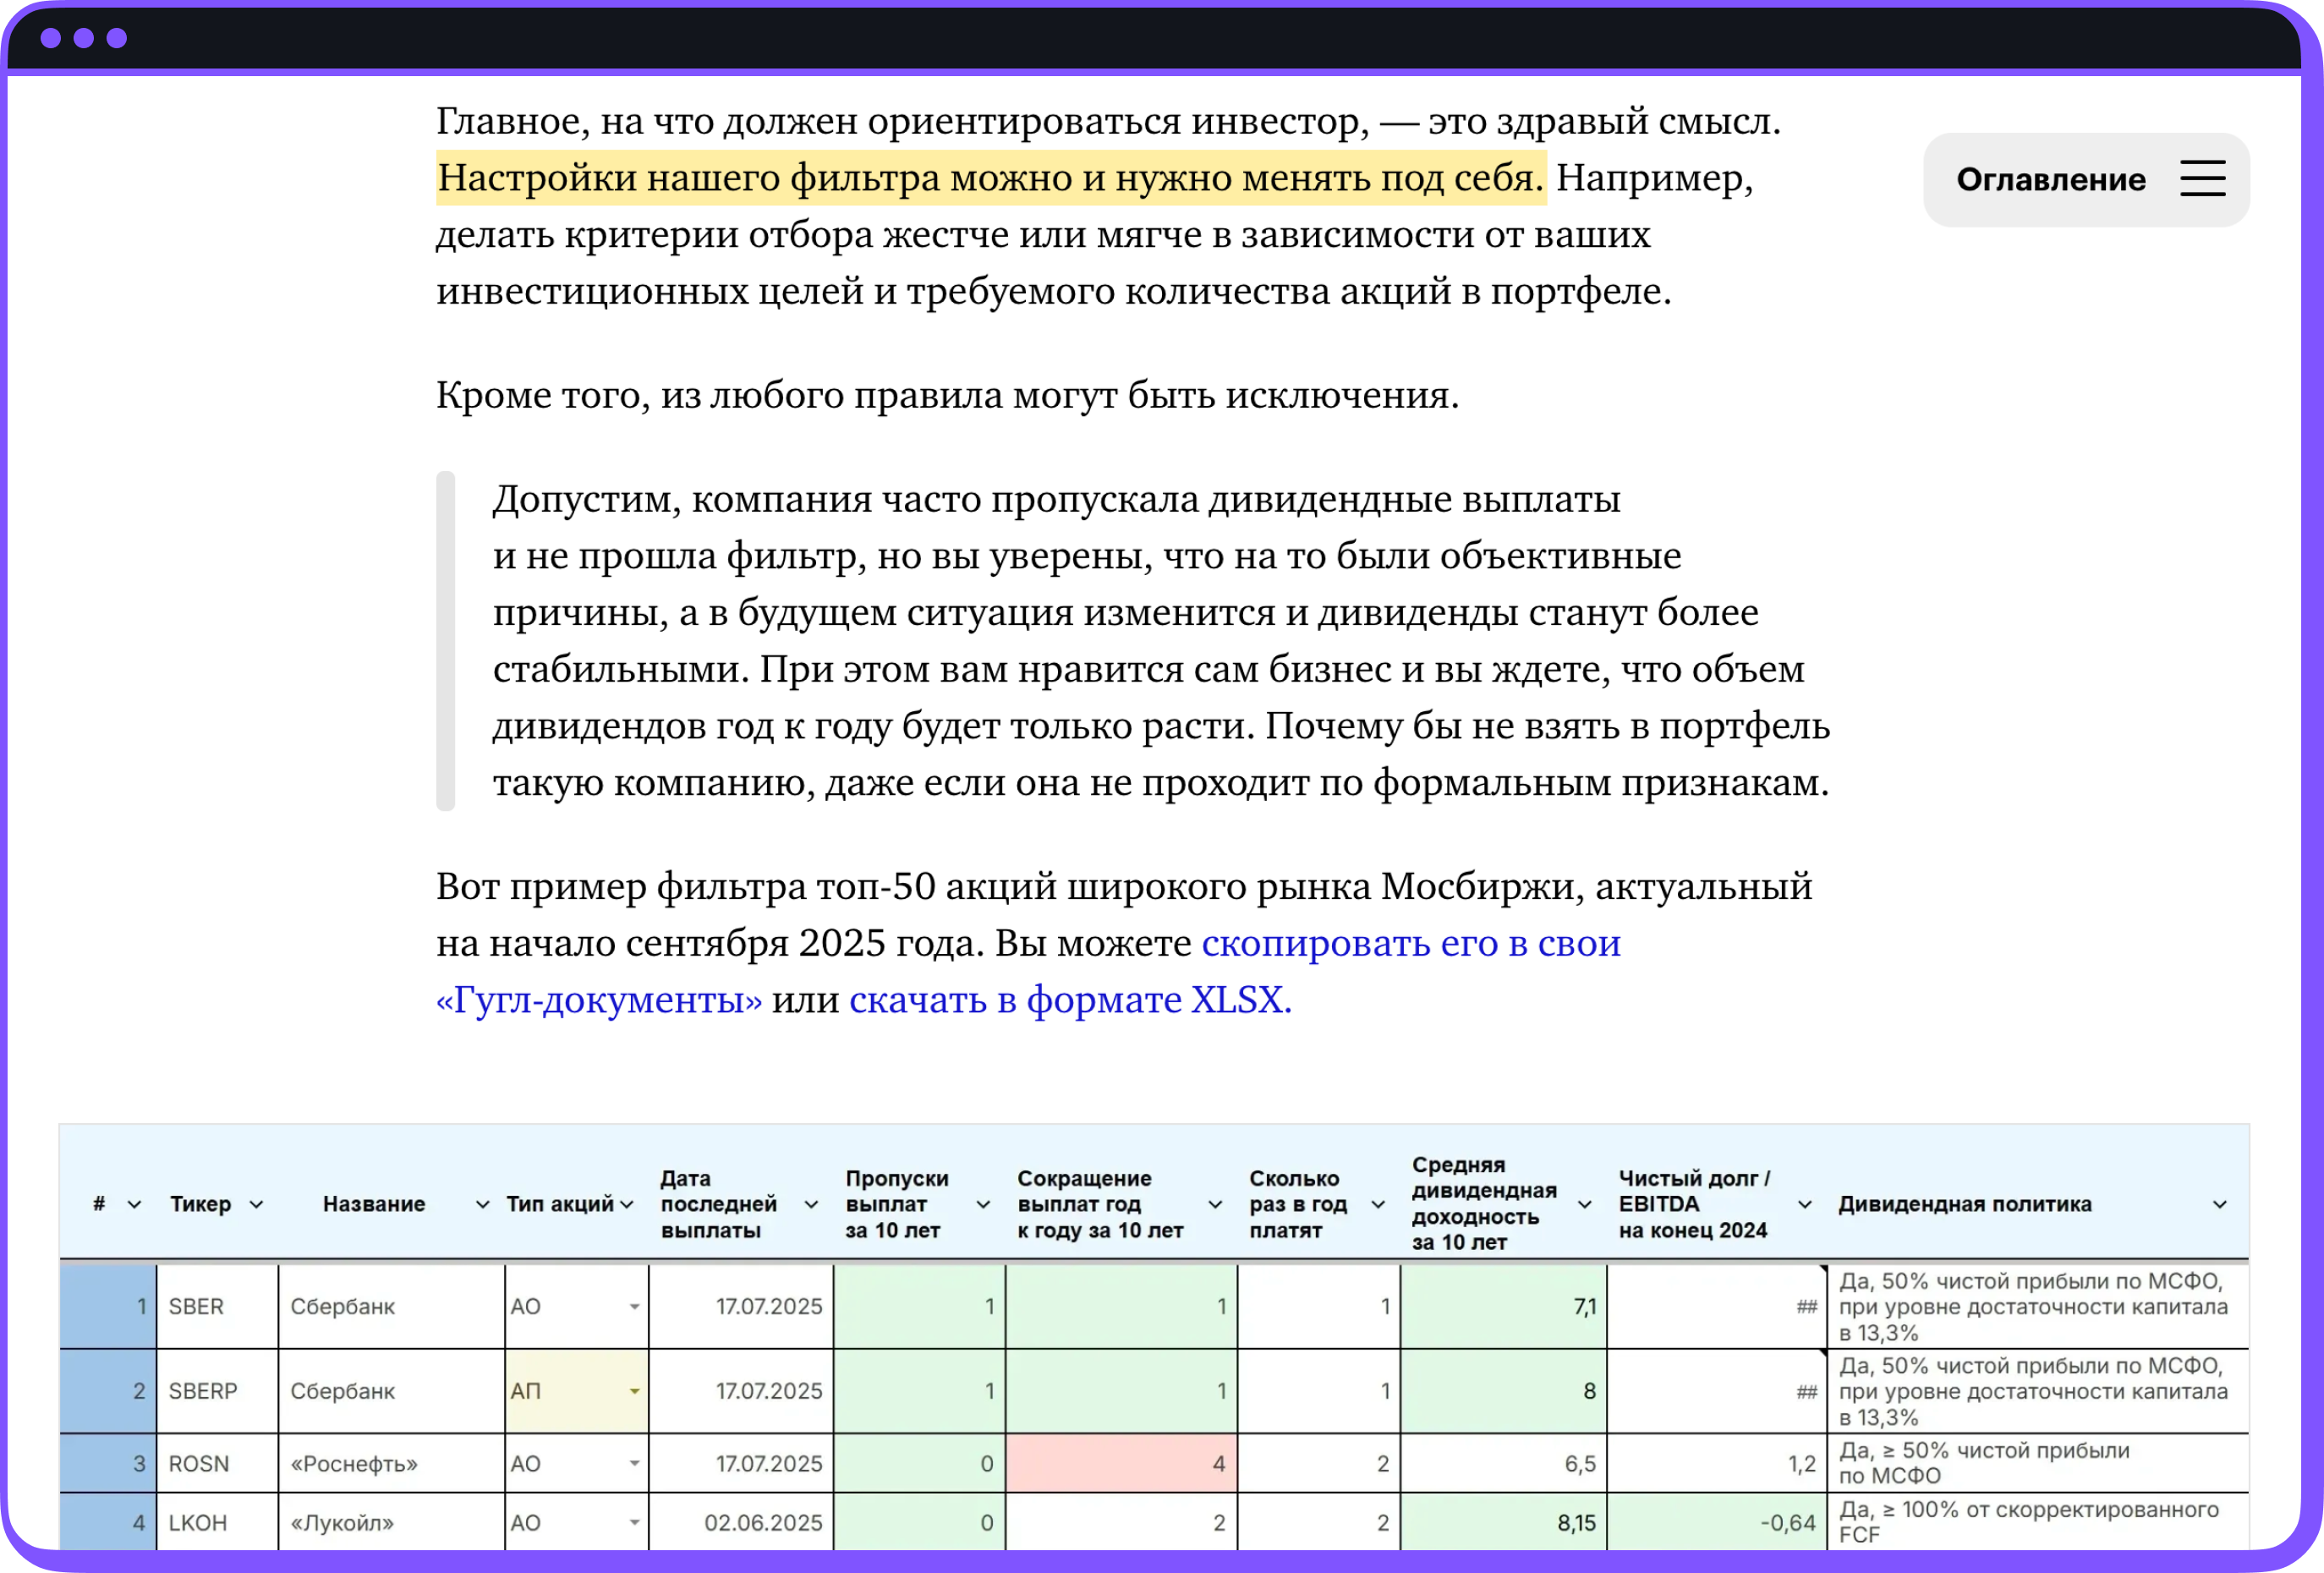
Task: Expand the # column filter arrow
Action: click(x=135, y=1205)
